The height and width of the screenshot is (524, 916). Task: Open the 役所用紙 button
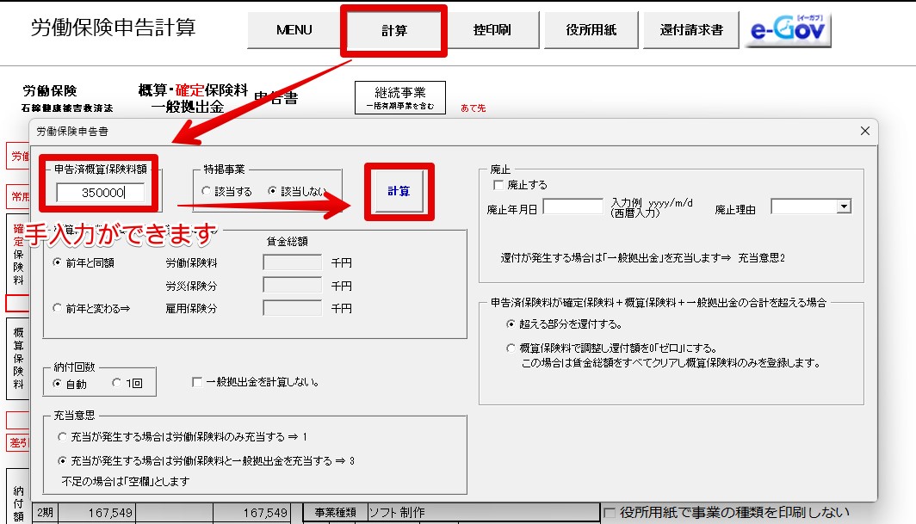(x=591, y=30)
